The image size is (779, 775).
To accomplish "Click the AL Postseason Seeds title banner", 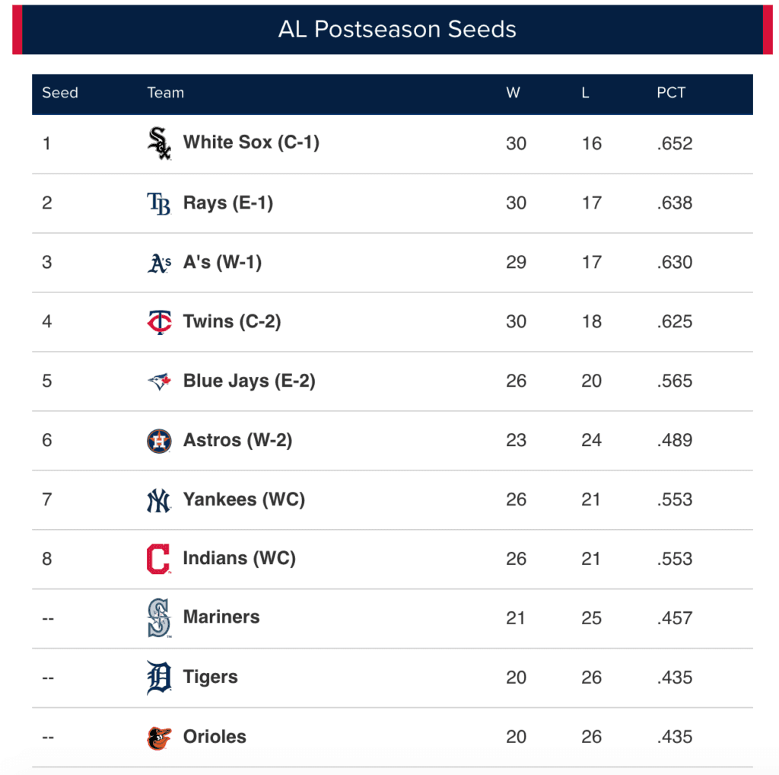I will pyautogui.click(x=397, y=30).
